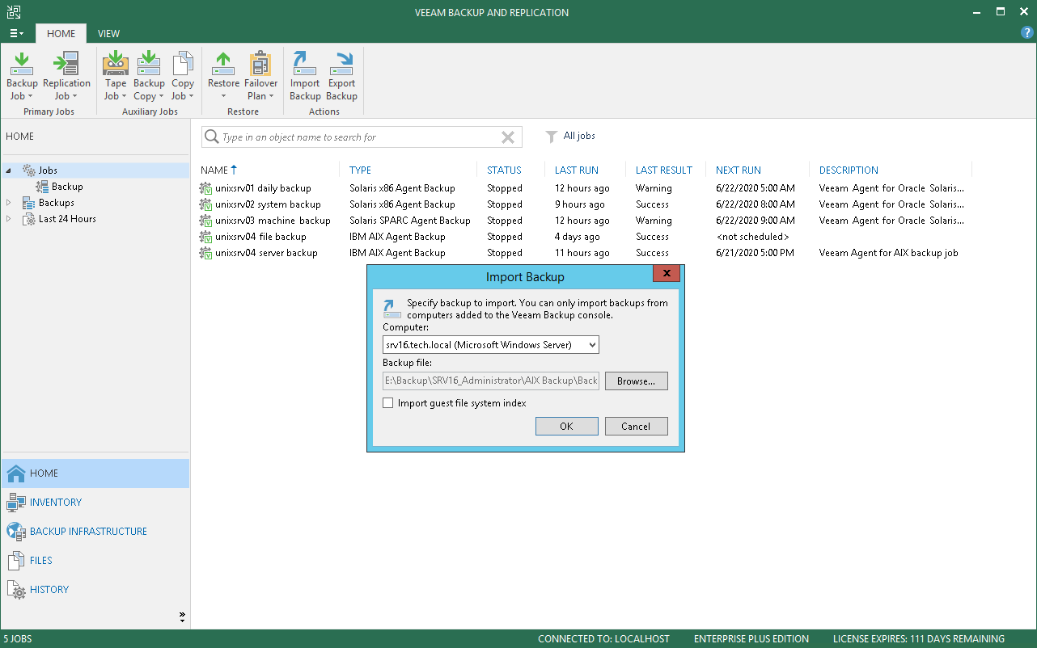Viewport: 1037px width, 648px height.
Task: Sort jobs by the LAST RUN column
Action: click(577, 170)
